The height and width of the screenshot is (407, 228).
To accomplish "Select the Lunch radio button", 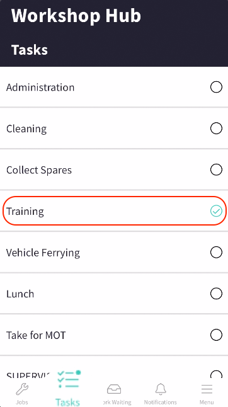I will coord(216,294).
